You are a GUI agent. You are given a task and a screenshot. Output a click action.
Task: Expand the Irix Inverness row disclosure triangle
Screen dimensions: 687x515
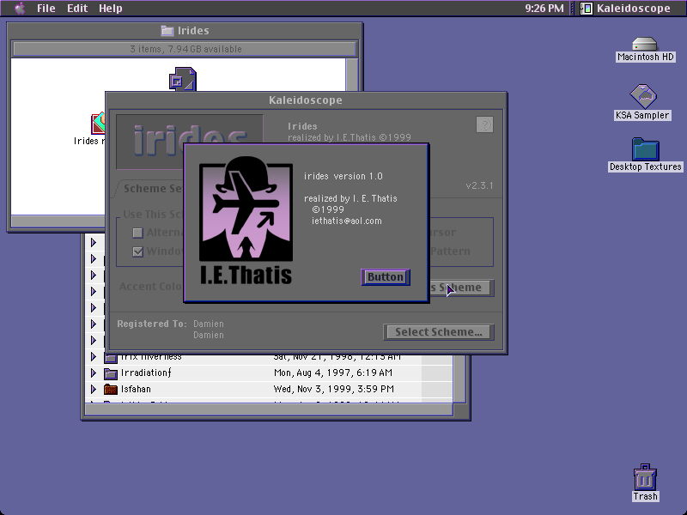pyautogui.click(x=94, y=357)
